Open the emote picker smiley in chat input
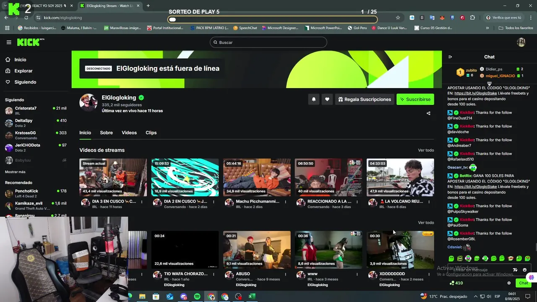 coord(524,270)
